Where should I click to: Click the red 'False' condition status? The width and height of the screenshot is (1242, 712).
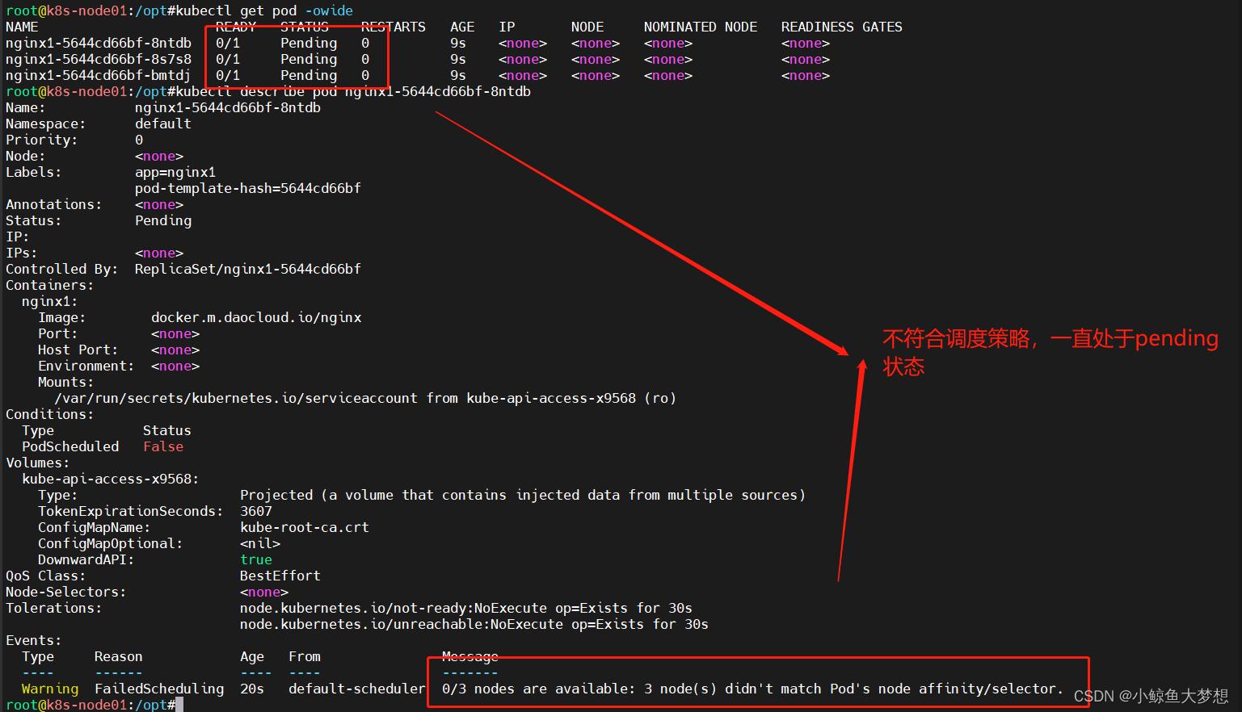[163, 446]
